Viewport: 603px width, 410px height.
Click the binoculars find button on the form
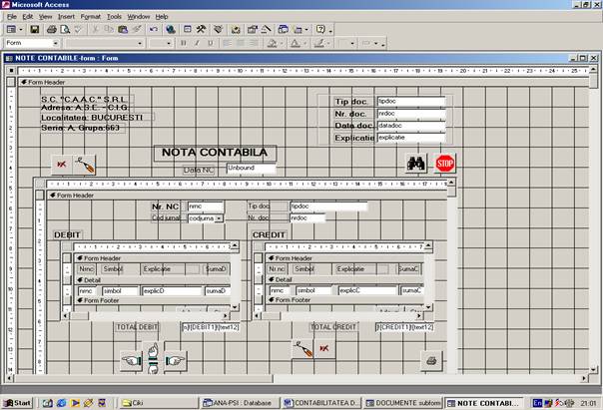pos(416,164)
